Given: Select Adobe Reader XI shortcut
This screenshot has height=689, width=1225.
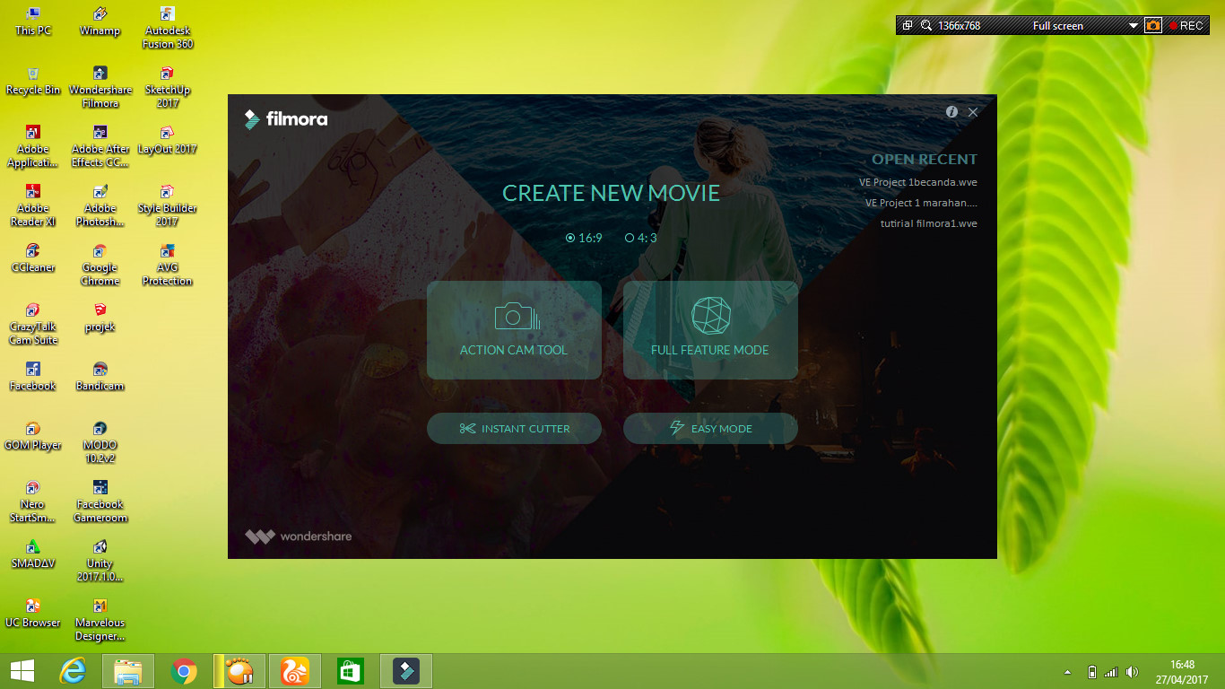Looking at the screenshot, I should pos(33,205).
